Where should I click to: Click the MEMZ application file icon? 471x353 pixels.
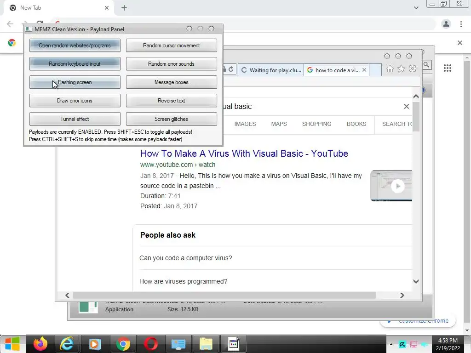click(x=88, y=307)
